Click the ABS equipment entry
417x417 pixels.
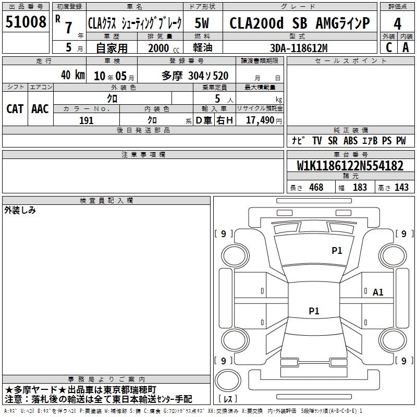[x=350, y=141]
